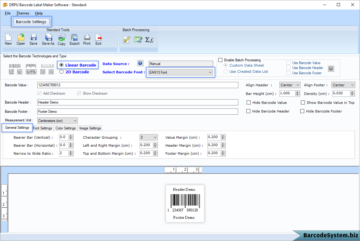Image resolution: width=360 pixels, height=241 pixels.
Task: Adjust the Header Margin stepper
Action: click(x=223, y=145)
